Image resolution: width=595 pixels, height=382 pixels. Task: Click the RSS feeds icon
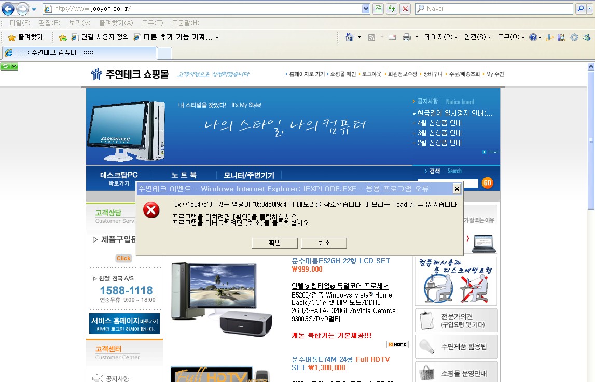click(x=371, y=37)
